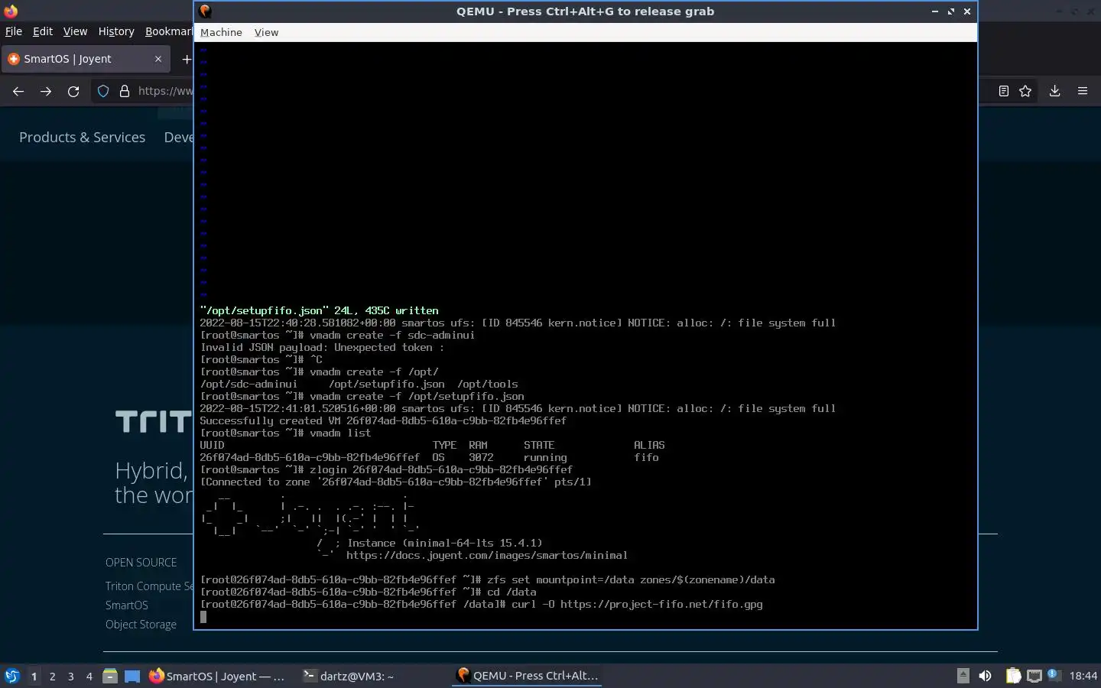Image resolution: width=1101 pixels, height=688 pixels.
Task: Click 'Invalid JSON payload' error line
Action: tap(322, 347)
